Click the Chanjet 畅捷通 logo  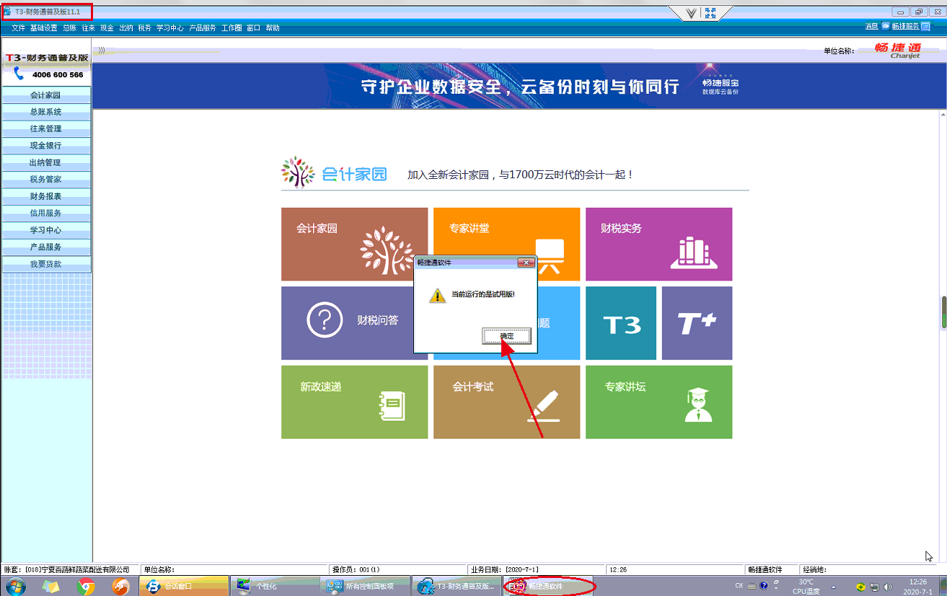(898, 51)
